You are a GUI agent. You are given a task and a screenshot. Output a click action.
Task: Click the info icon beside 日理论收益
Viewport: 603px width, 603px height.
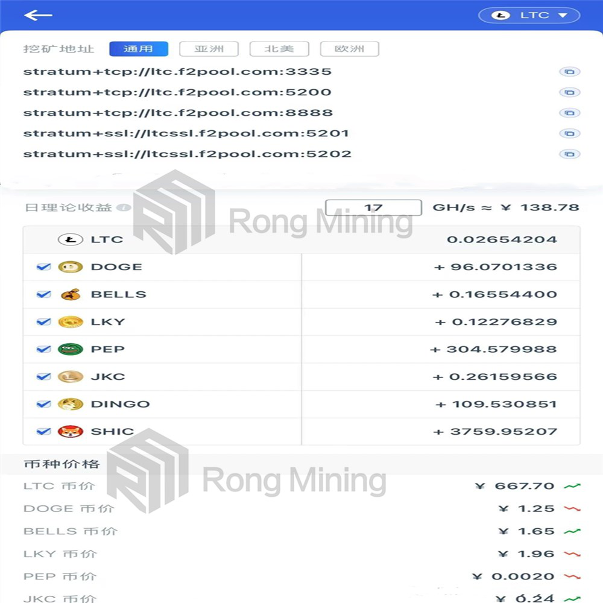[x=124, y=208]
